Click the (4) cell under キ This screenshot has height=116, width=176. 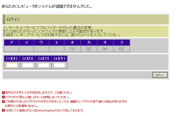[x=105, y=49]
